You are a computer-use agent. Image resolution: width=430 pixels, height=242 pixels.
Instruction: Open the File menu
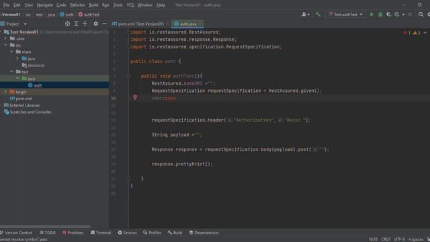coord(6,5)
